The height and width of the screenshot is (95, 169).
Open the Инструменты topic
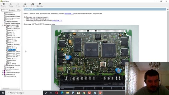coord(10,67)
